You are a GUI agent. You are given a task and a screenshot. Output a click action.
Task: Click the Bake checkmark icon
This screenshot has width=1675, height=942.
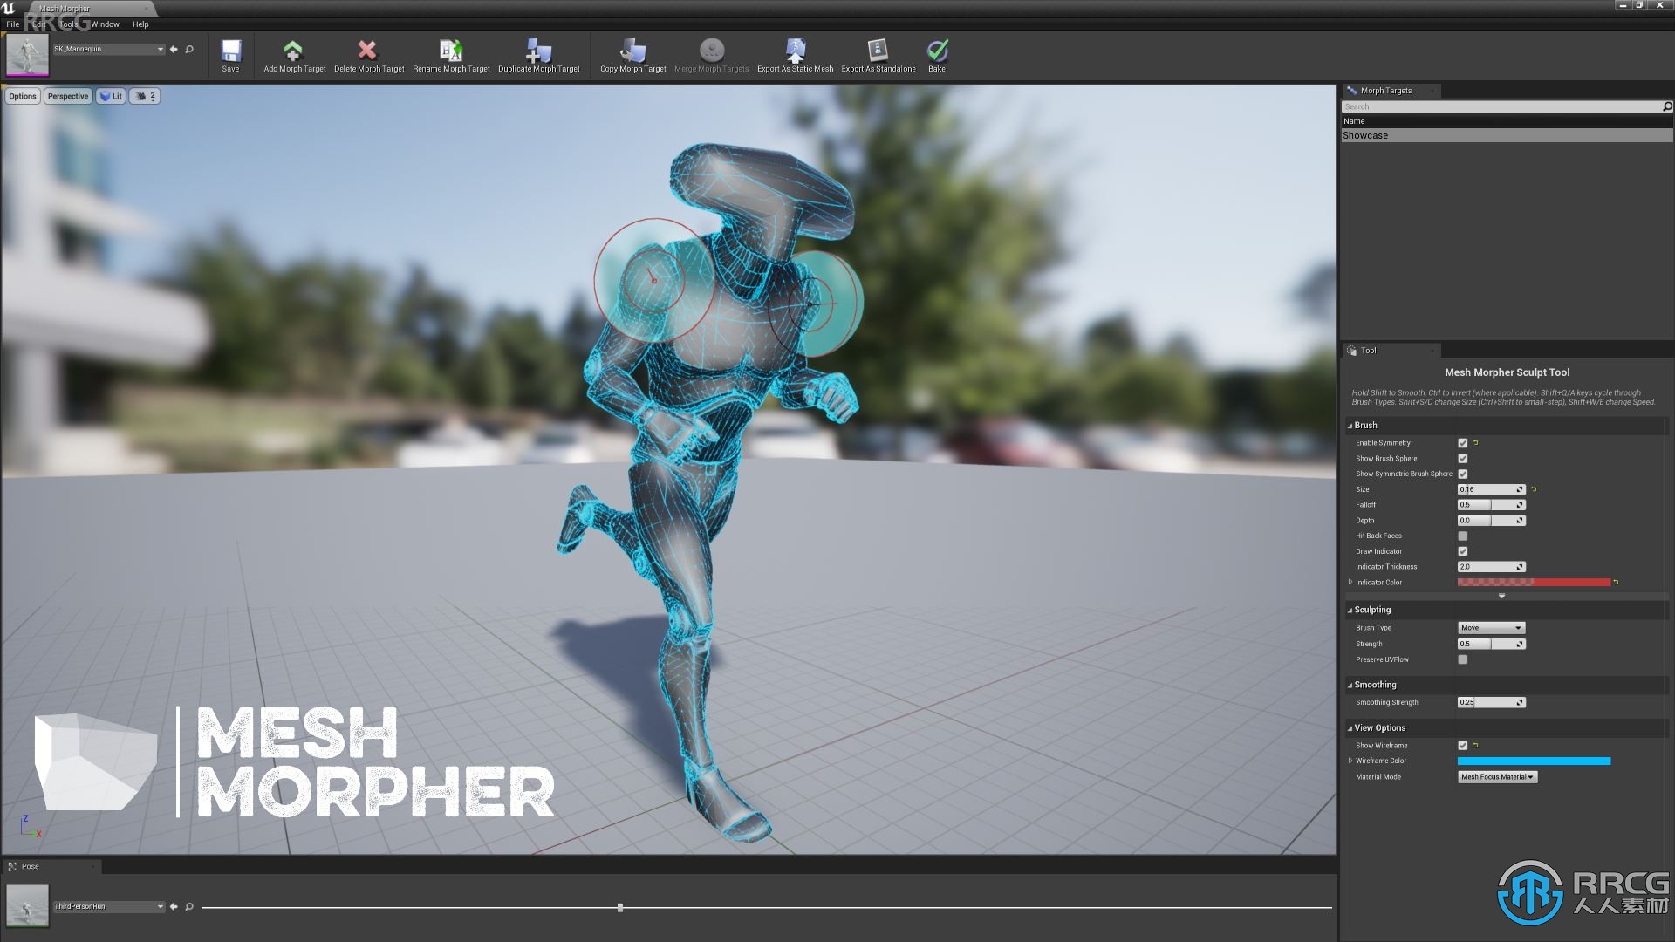point(937,51)
